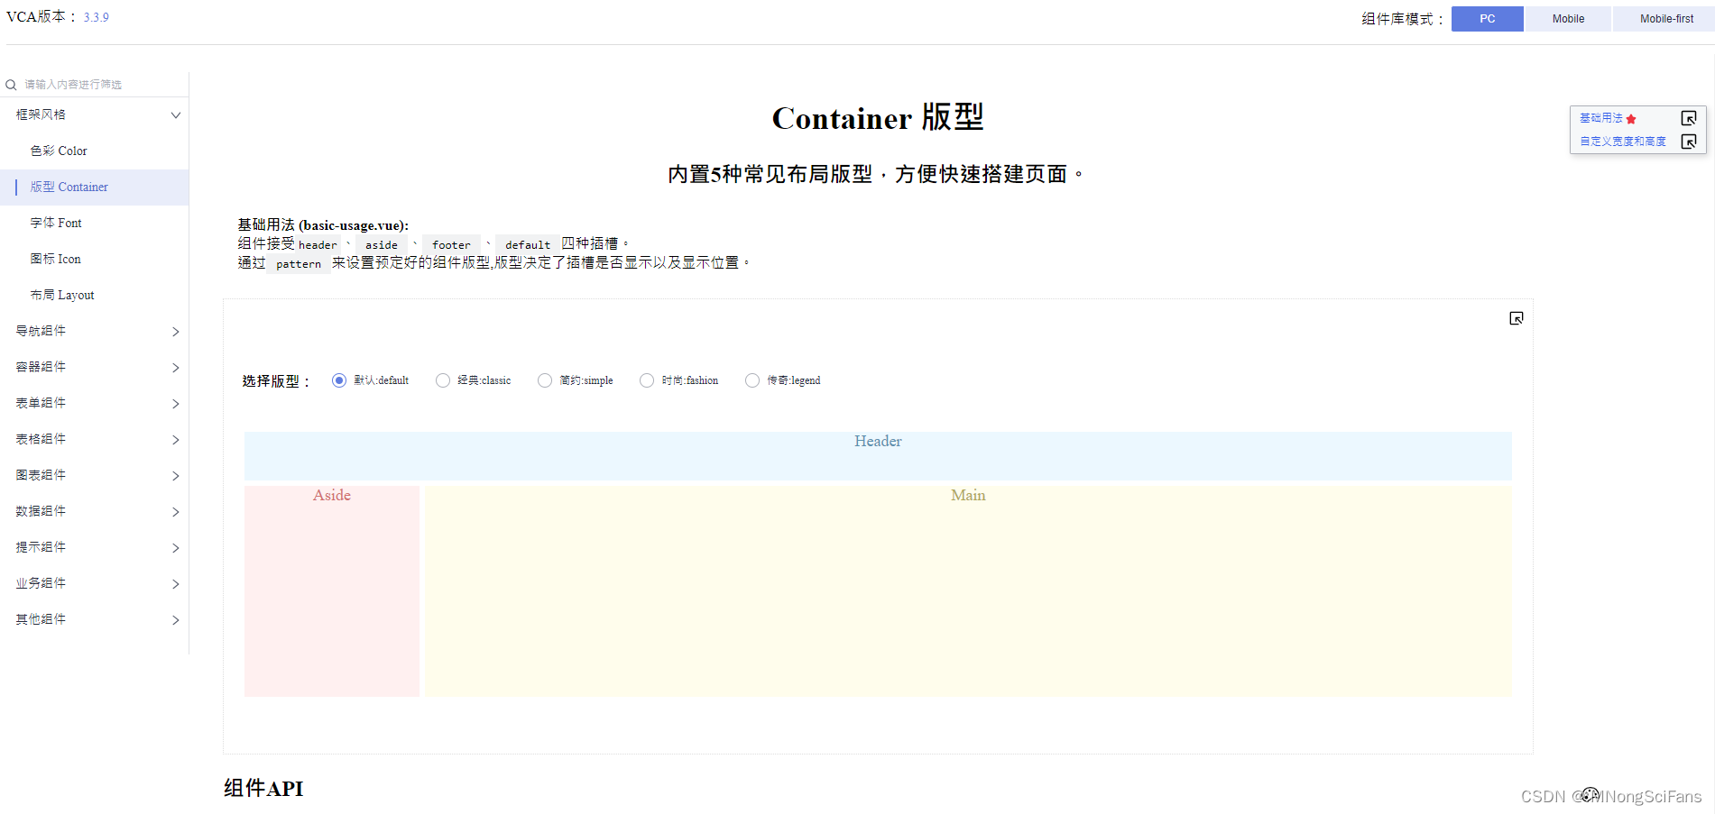The height and width of the screenshot is (814, 1715).
Task: Expand the 图表组件 sidebar section
Action: (95, 475)
